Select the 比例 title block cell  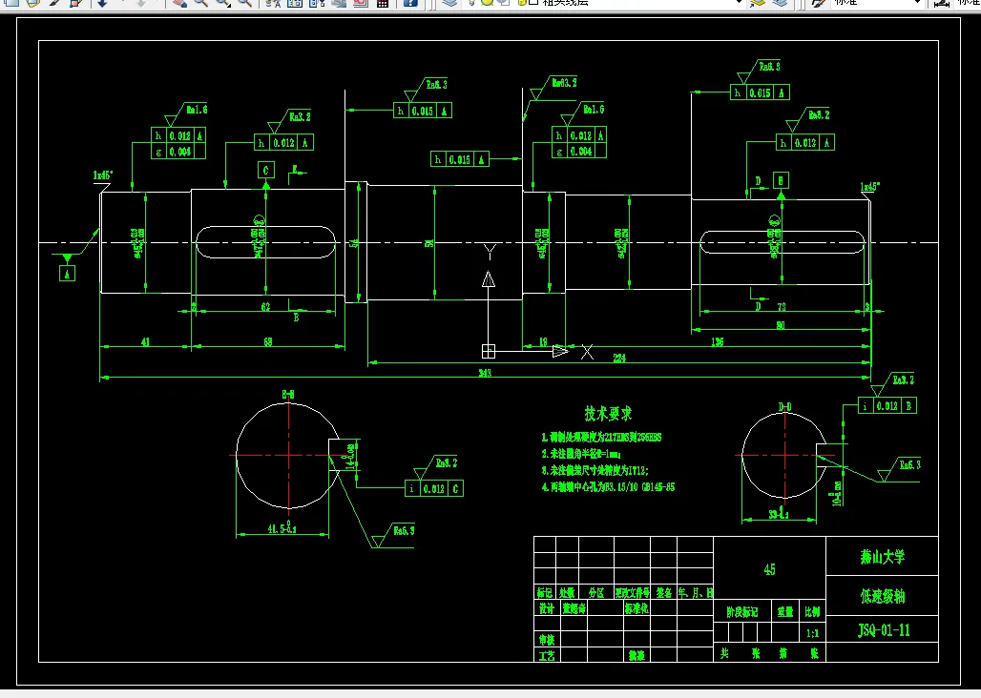pos(812,612)
